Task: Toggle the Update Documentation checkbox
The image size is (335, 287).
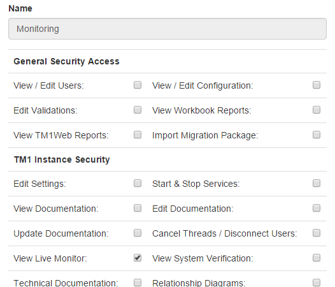Action: 138,233
